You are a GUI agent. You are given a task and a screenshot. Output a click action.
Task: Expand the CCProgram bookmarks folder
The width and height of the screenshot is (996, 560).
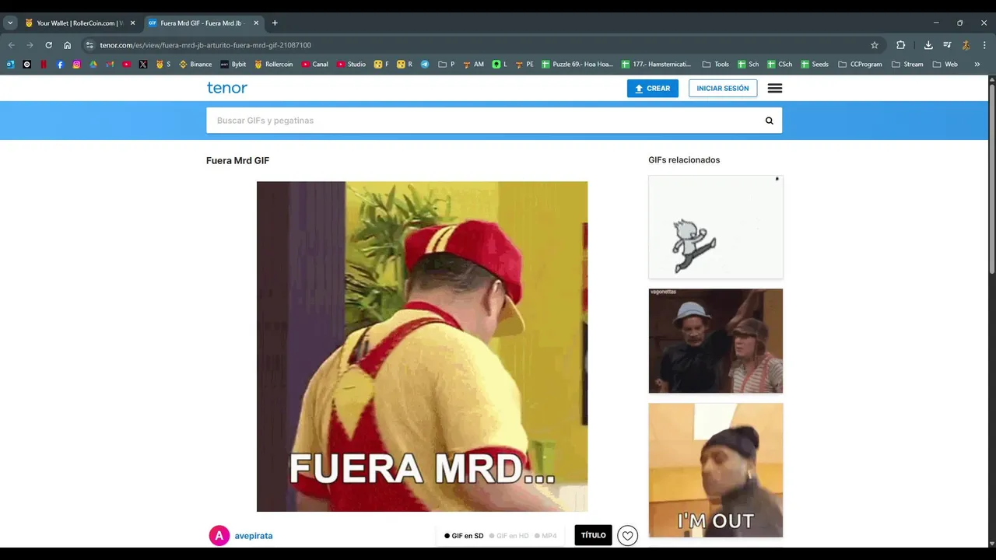(x=860, y=65)
